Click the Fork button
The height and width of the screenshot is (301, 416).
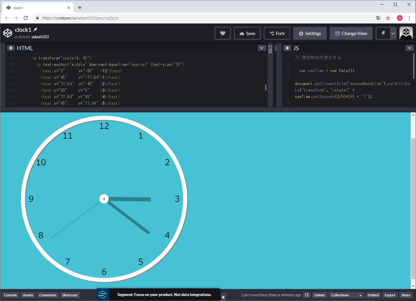point(277,33)
